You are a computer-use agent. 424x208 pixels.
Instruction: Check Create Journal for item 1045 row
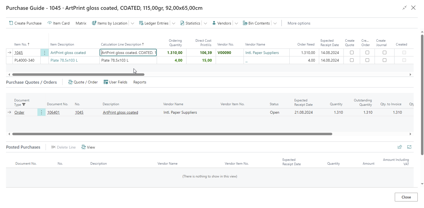tap(384, 53)
